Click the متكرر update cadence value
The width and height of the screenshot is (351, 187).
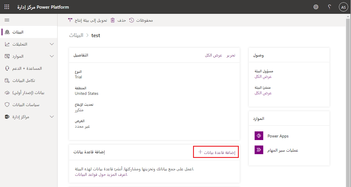click(x=79, y=110)
